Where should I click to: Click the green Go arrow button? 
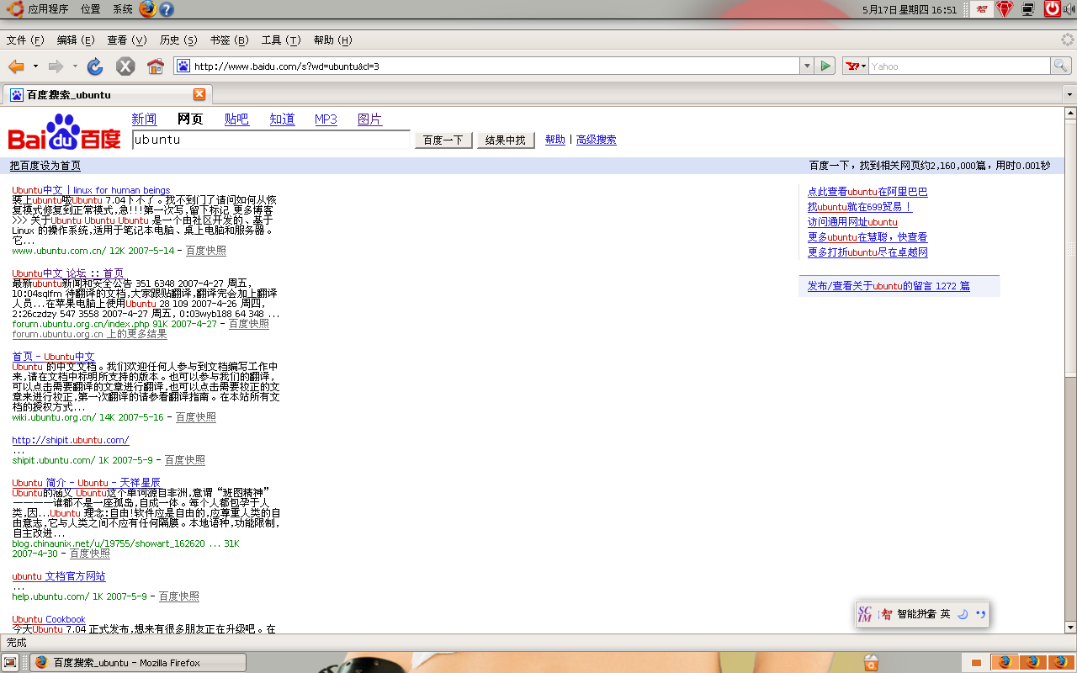coord(826,66)
